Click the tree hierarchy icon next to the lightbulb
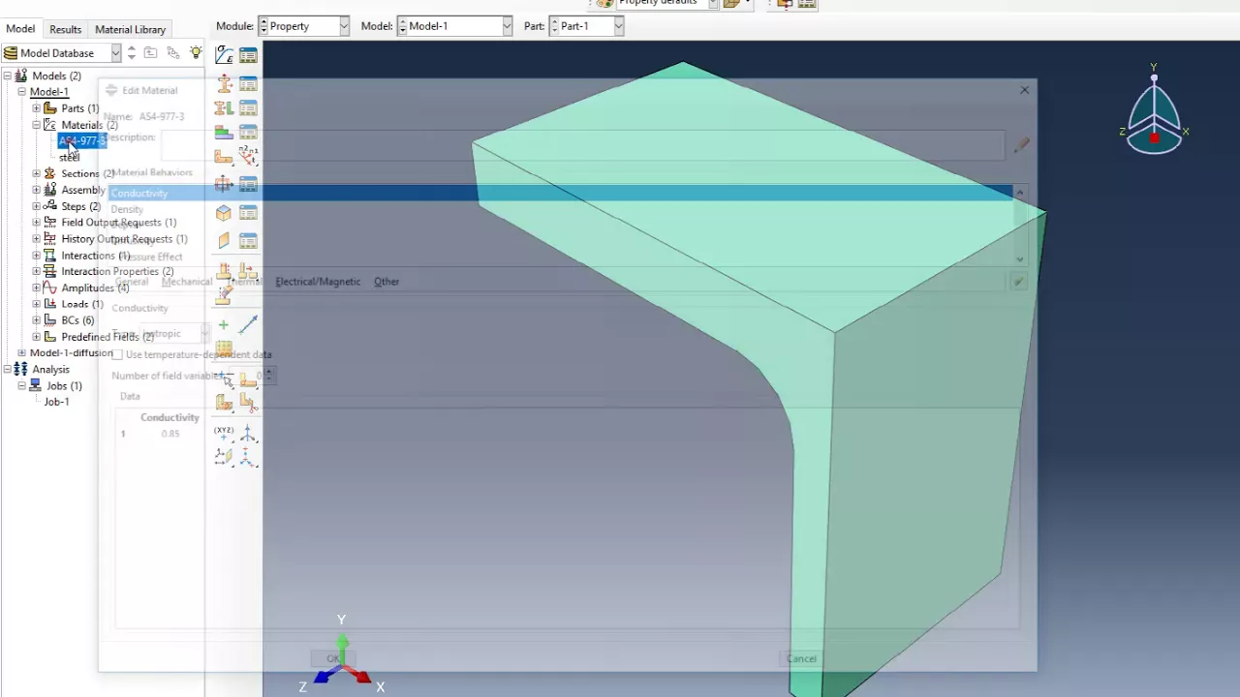 (173, 53)
